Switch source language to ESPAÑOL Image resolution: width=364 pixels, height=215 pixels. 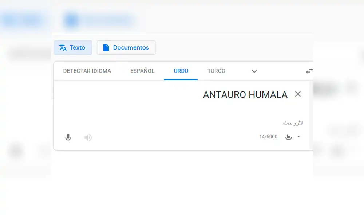tap(142, 71)
